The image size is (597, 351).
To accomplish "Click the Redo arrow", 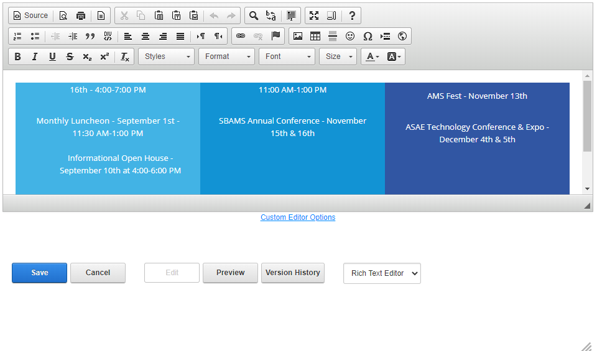I will tap(231, 16).
